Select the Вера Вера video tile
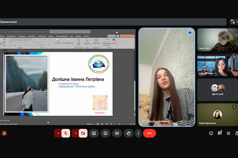The height and width of the screenshot is (158, 238). coord(218,40)
